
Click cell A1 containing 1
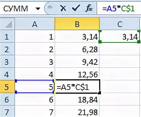pos(35,36)
